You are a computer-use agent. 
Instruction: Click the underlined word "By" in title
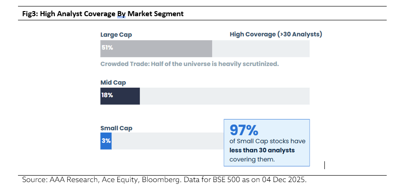coord(121,14)
